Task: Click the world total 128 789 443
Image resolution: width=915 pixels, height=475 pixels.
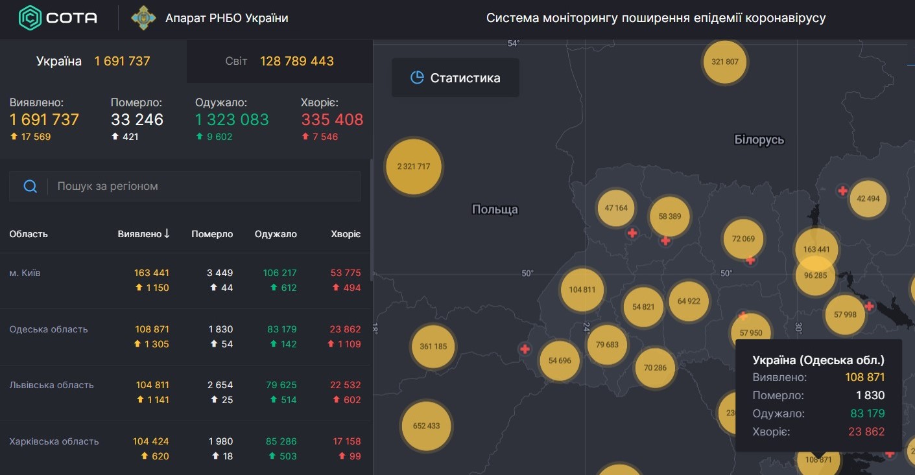Action: pos(297,61)
